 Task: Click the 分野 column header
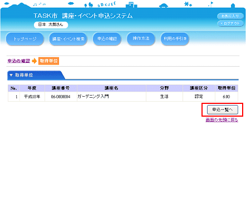pyautogui.click(x=164, y=88)
